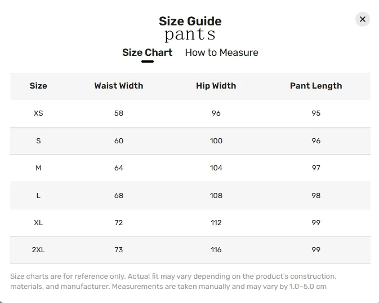Click the Hip Width column header
Viewport: 379px width, 303px height.
216,86
